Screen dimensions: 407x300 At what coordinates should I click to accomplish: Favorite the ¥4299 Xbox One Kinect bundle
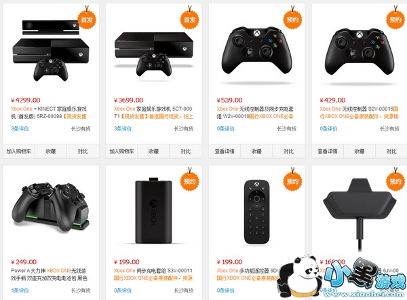pos(51,151)
